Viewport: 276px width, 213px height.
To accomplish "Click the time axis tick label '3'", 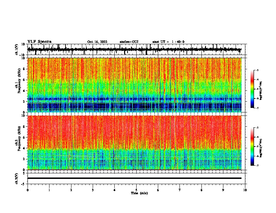I will (x=93, y=190).
